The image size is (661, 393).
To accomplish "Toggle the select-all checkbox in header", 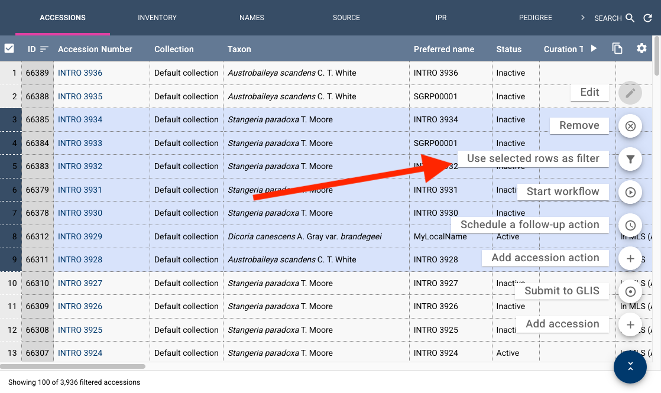I will click(9, 48).
